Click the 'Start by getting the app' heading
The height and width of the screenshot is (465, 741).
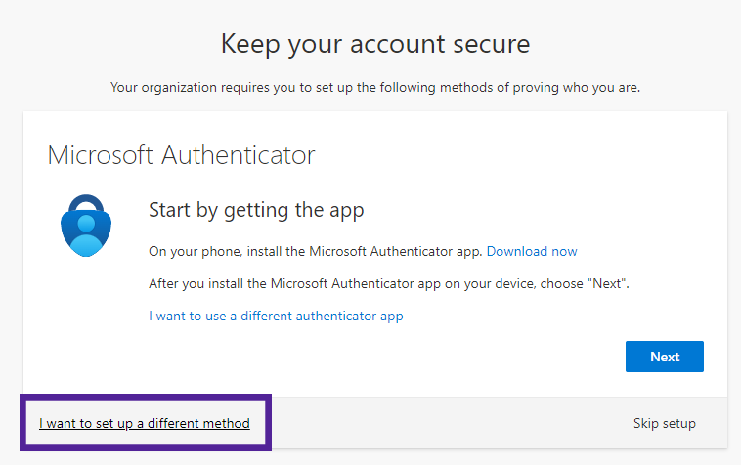pyautogui.click(x=256, y=211)
